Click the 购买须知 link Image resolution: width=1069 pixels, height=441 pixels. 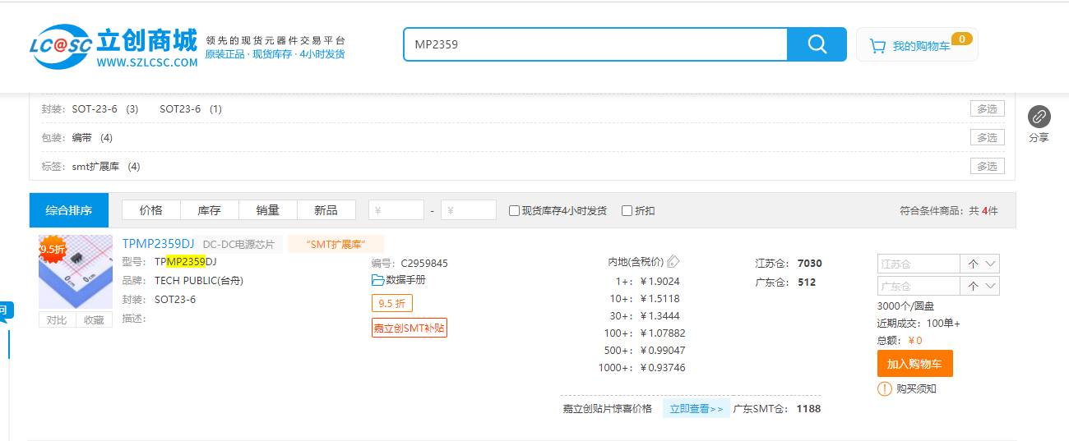pyautogui.click(x=916, y=388)
